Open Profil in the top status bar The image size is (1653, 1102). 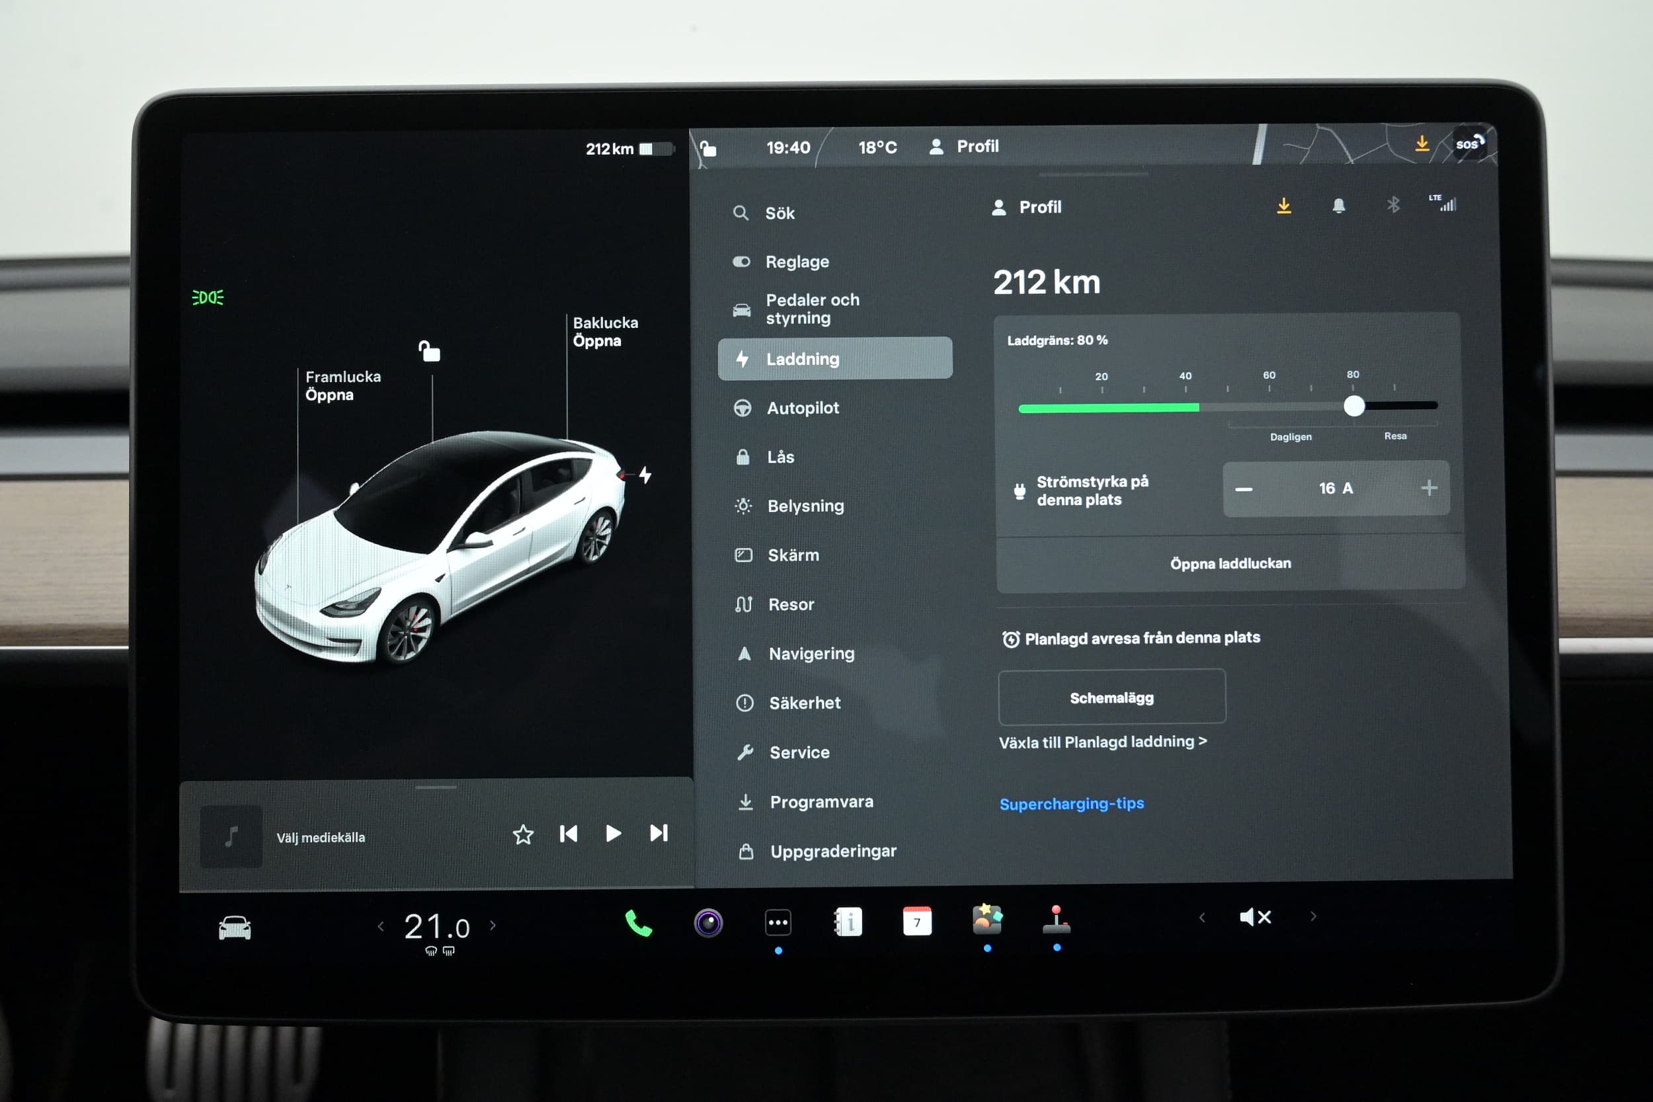[963, 146]
